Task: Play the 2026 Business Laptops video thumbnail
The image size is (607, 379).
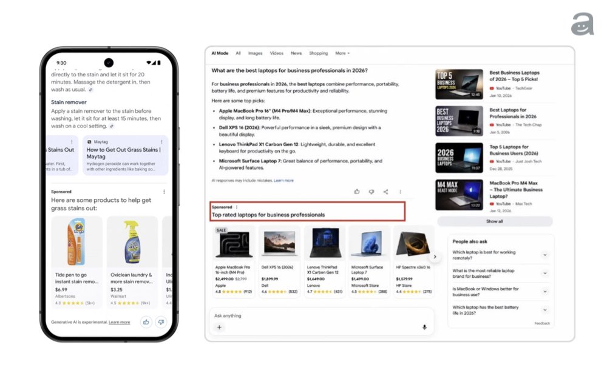Action: pos(459,158)
